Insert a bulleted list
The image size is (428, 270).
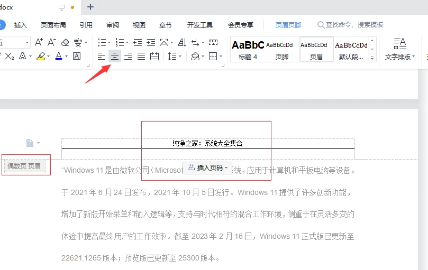tap(102, 43)
